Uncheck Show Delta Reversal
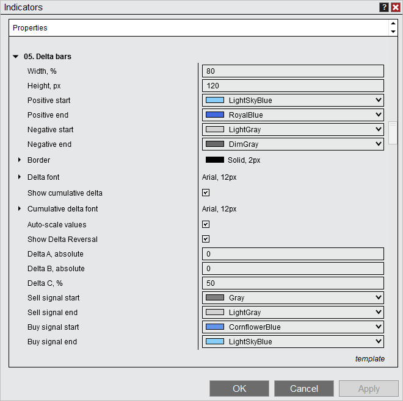This screenshot has width=403, height=401. pos(206,240)
